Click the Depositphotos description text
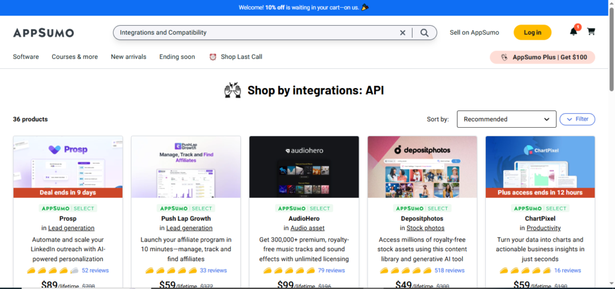 pyautogui.click(x=422, y=249)
